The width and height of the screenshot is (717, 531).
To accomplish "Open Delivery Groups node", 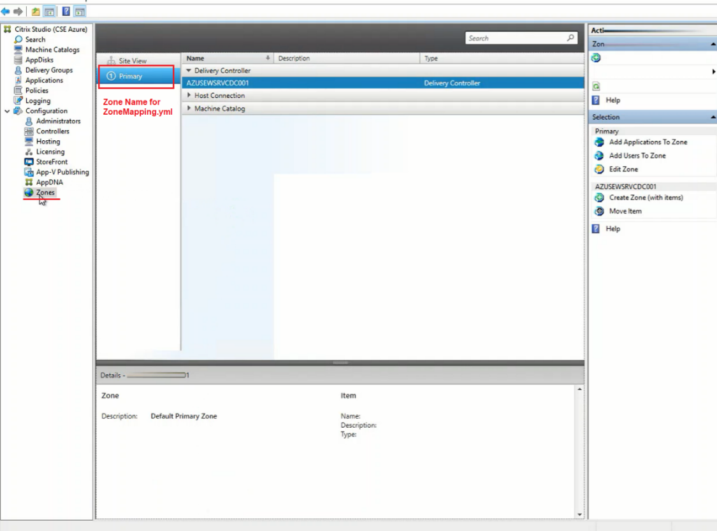I will [x=49, y=70].
